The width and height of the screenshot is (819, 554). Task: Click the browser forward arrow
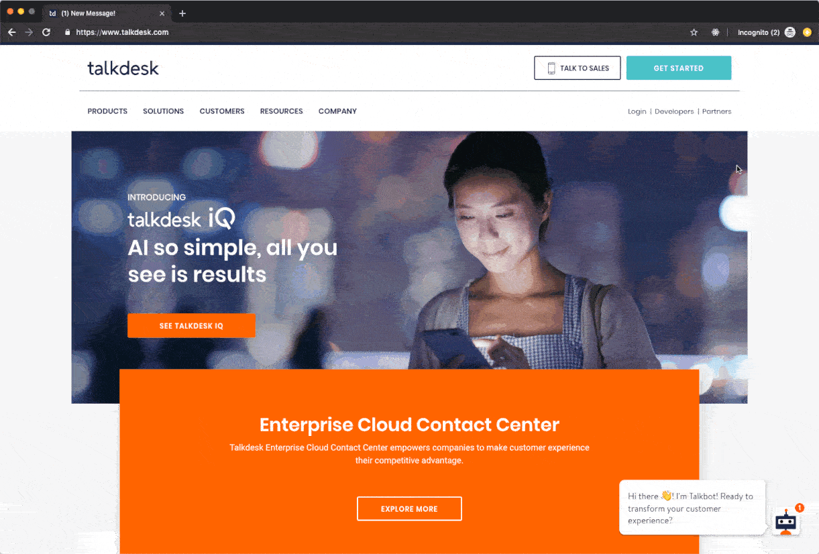pos(29,32)
